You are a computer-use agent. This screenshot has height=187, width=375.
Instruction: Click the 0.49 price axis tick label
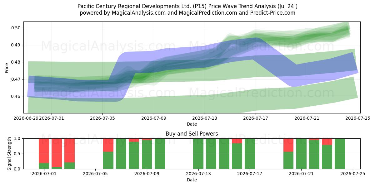click(17, 45)
